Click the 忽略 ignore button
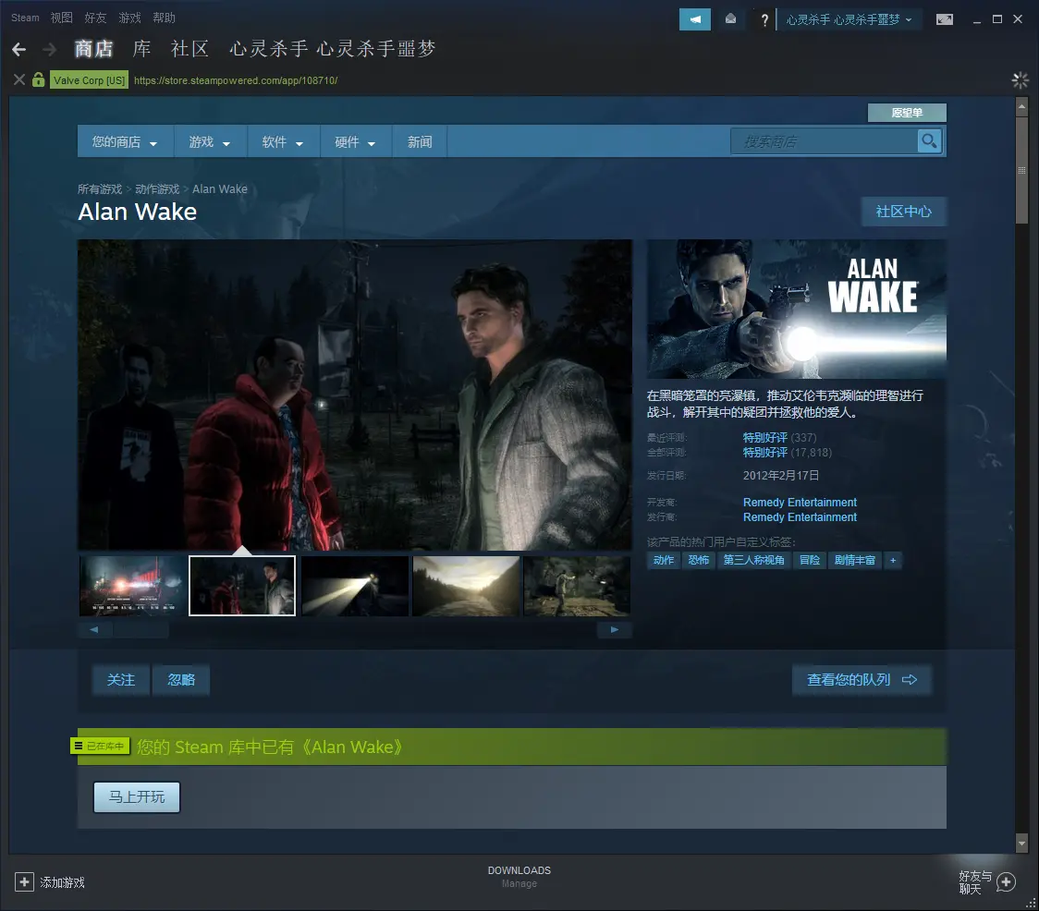This screenshot has height=911, width=1039. (181, 680)
